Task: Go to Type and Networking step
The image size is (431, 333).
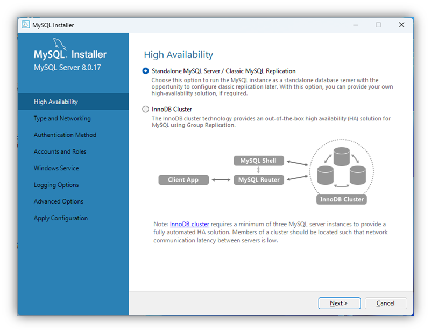Action: click(x=62, y=119)
